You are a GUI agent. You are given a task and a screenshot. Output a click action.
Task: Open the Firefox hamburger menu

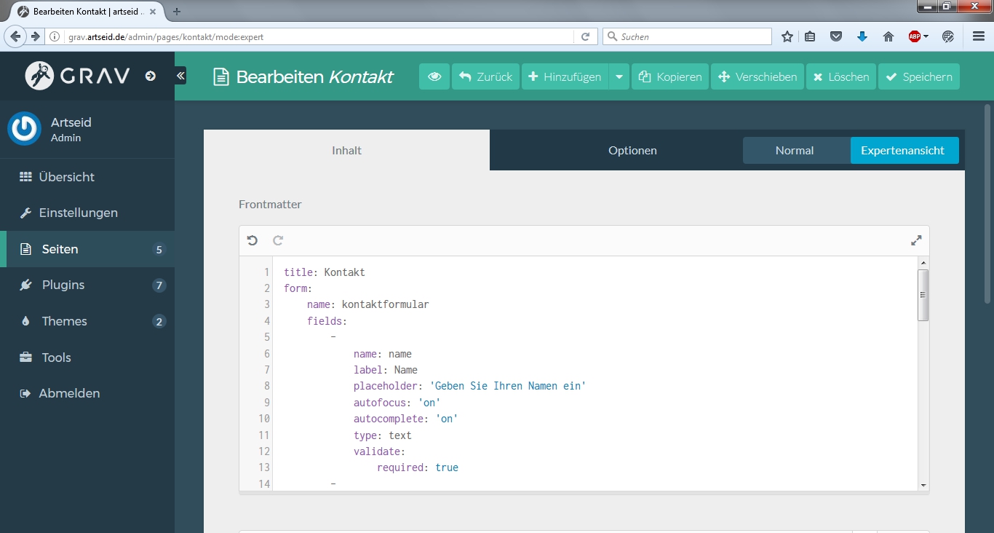click(979, 36)
